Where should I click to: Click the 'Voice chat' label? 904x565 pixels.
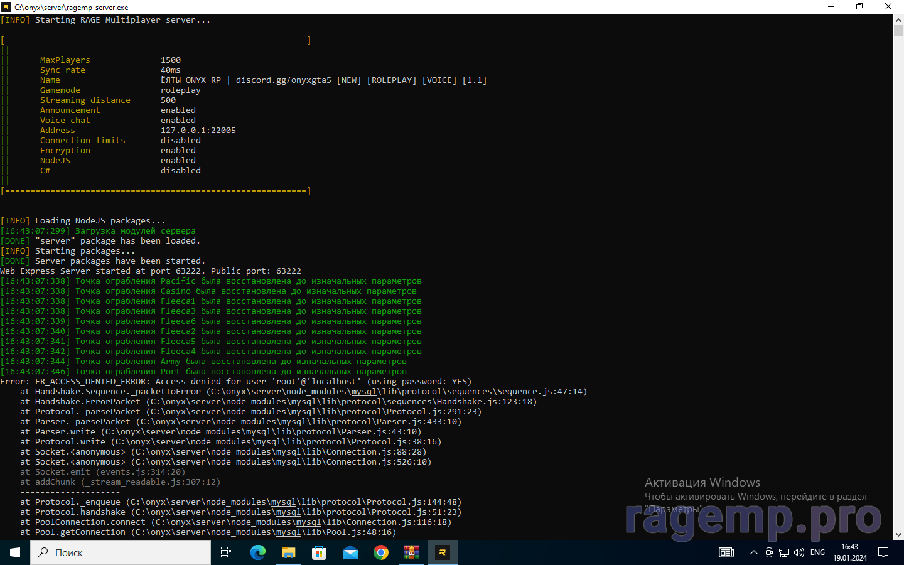click(x=65, y=121)
